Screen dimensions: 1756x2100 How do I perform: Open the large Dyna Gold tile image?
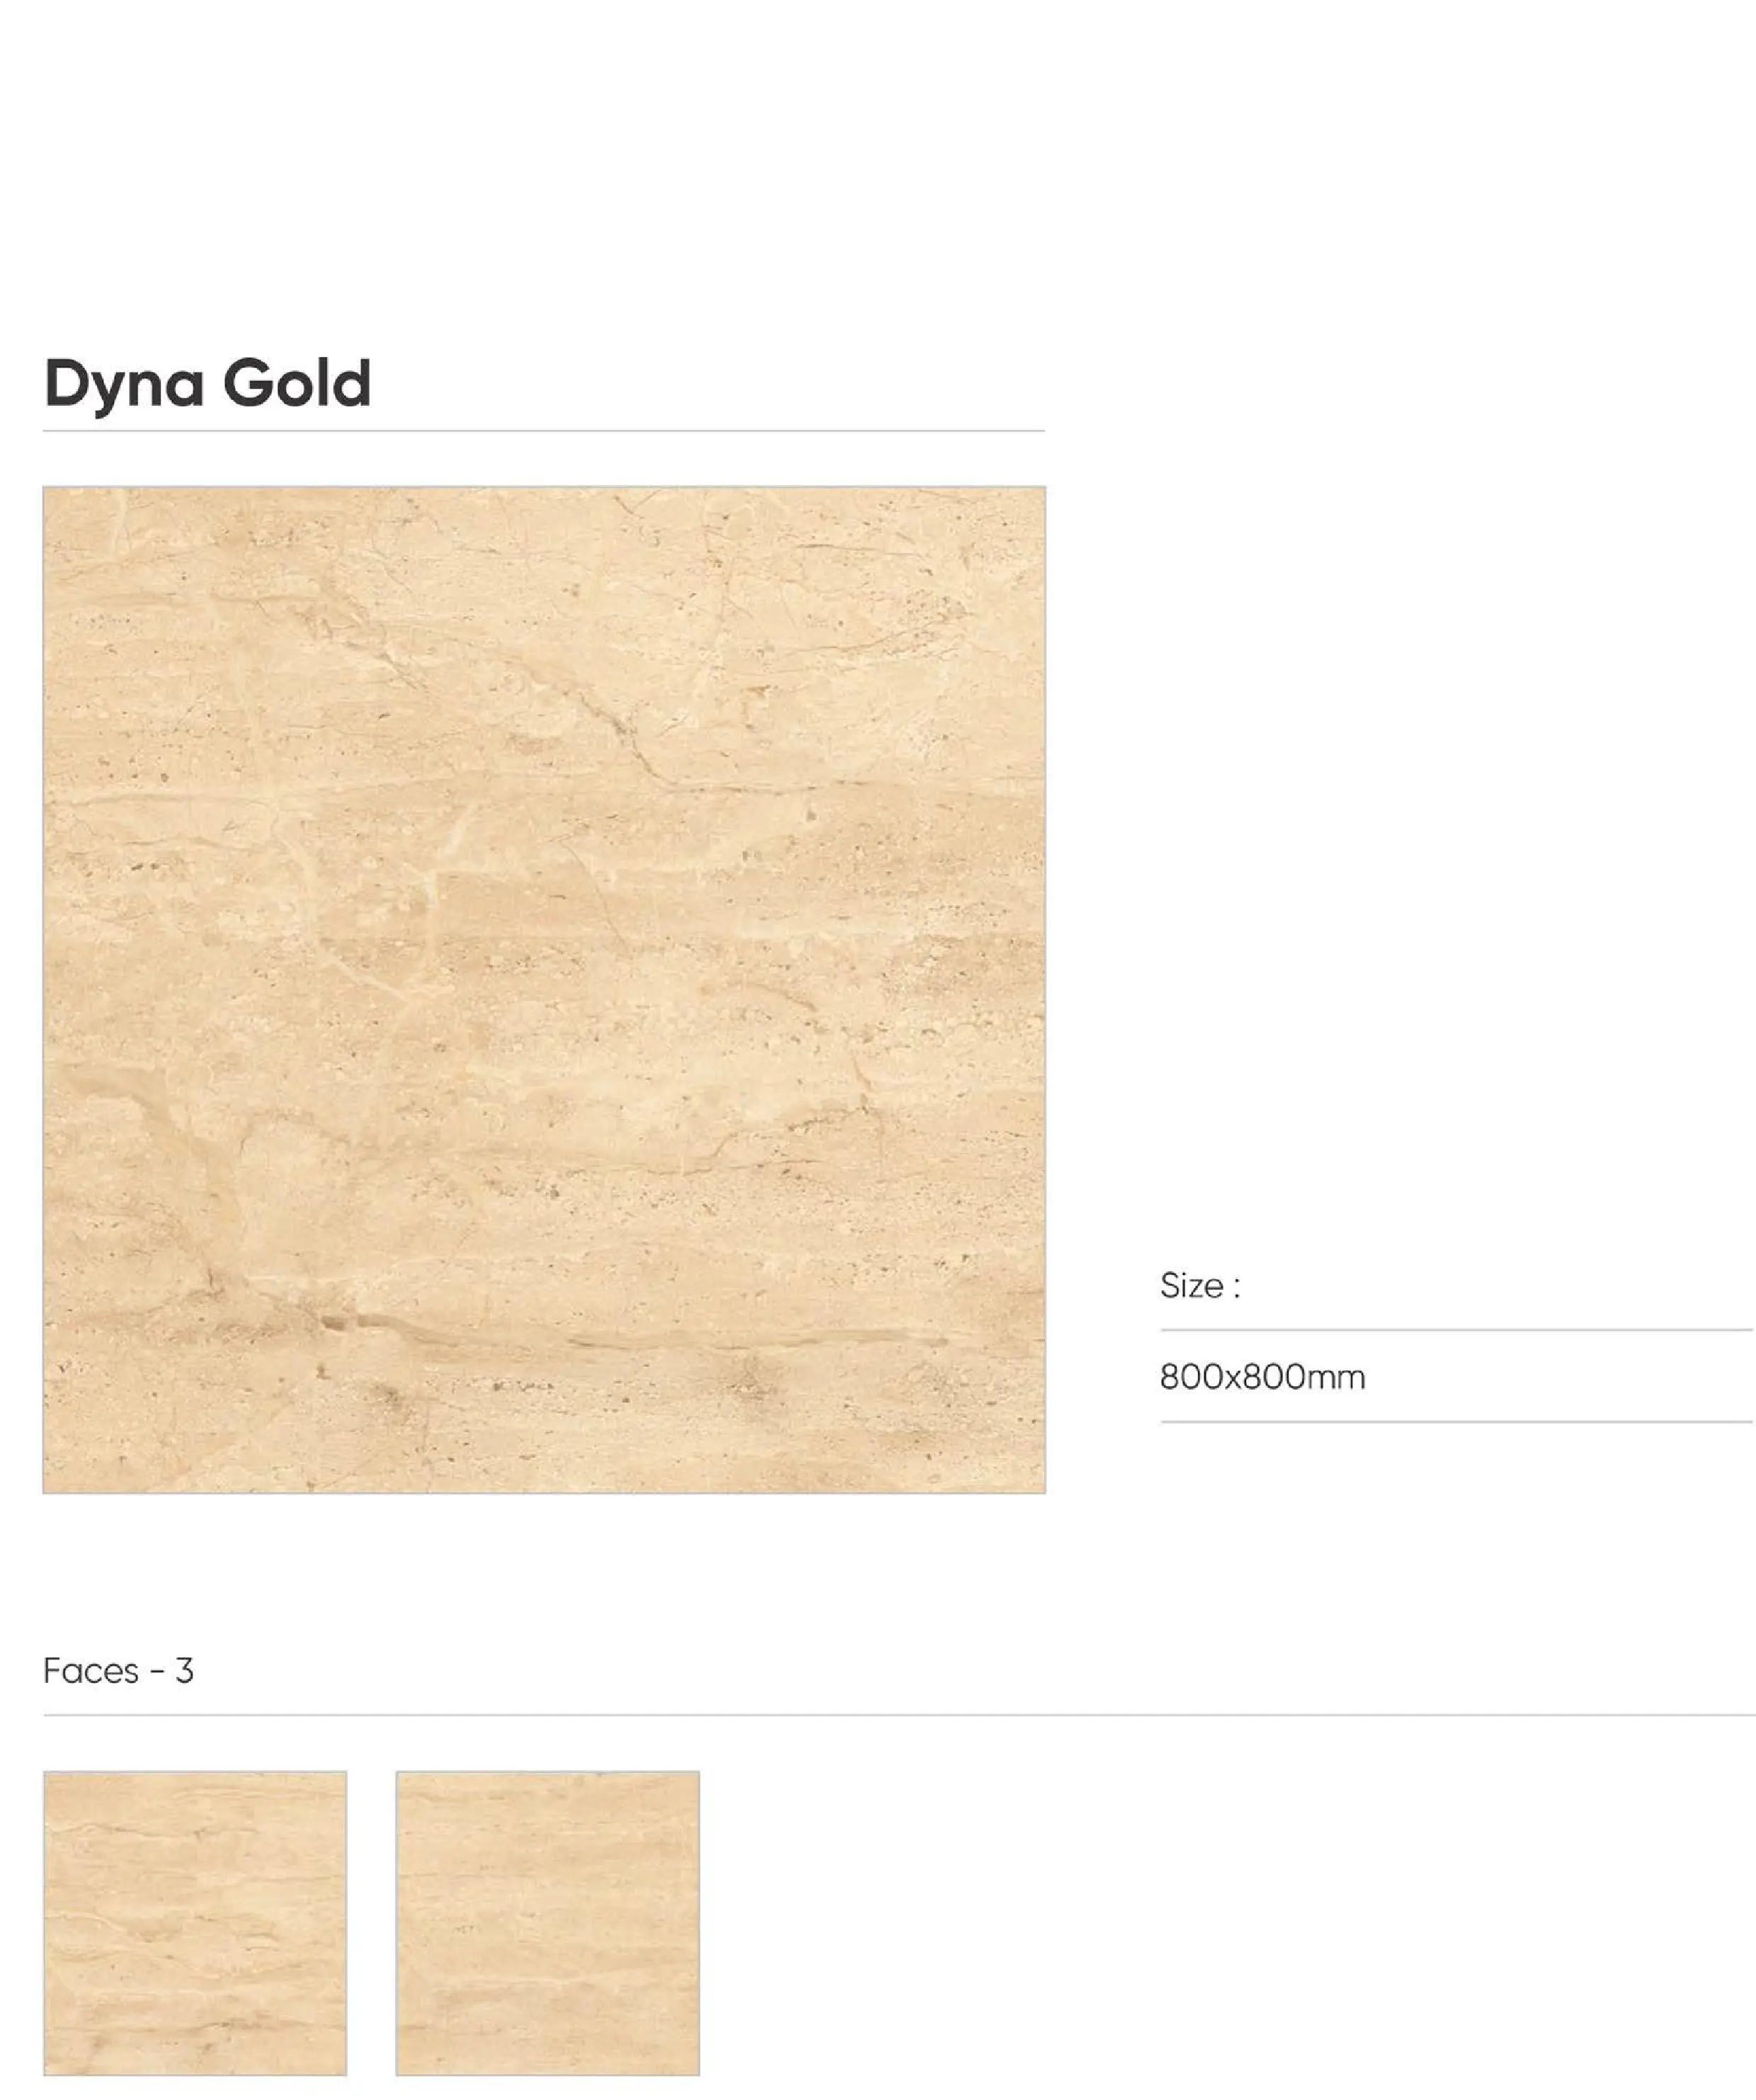[x=544, y=990]
